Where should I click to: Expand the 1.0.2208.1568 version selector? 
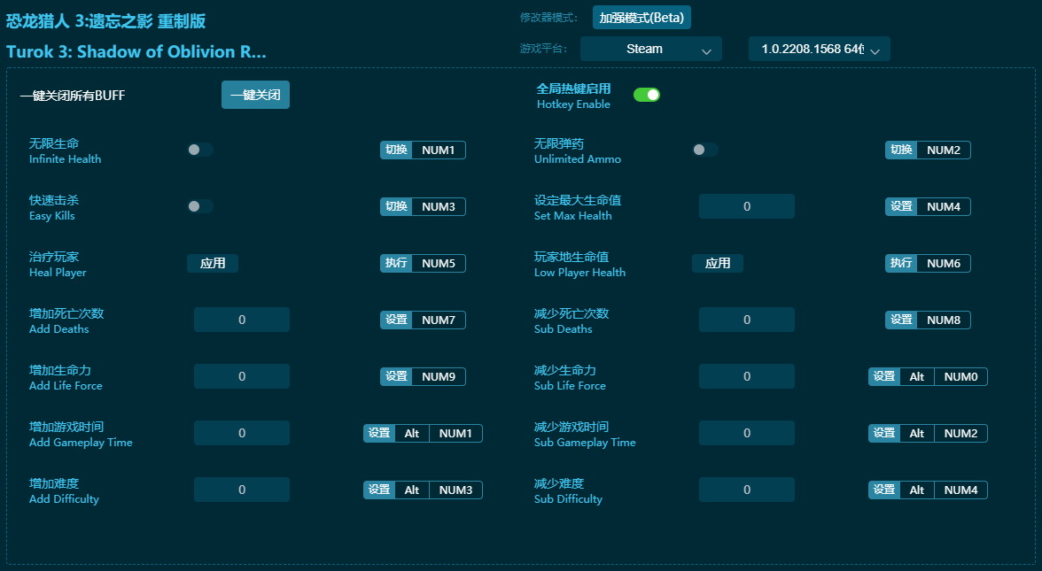click(x=819, y=49)
